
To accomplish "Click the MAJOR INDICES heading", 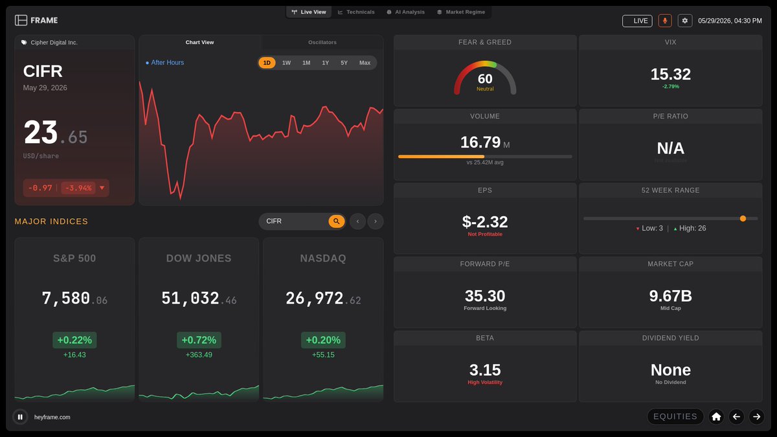I will (x=51, y=221).
